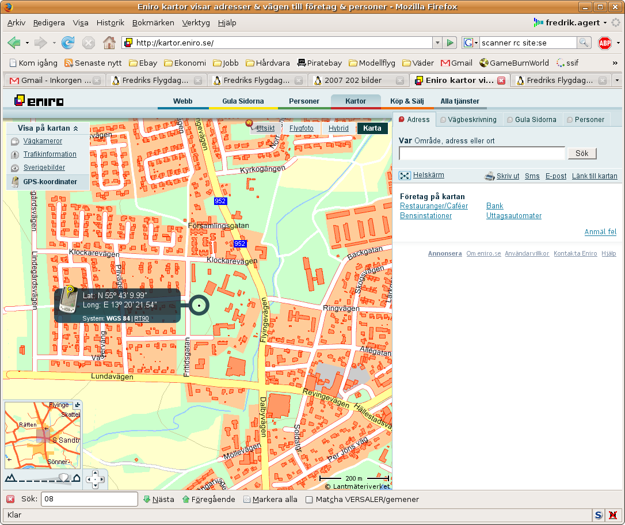625x525 pixels.
Task: Click the map pan direction control
Action: [95, 479]
